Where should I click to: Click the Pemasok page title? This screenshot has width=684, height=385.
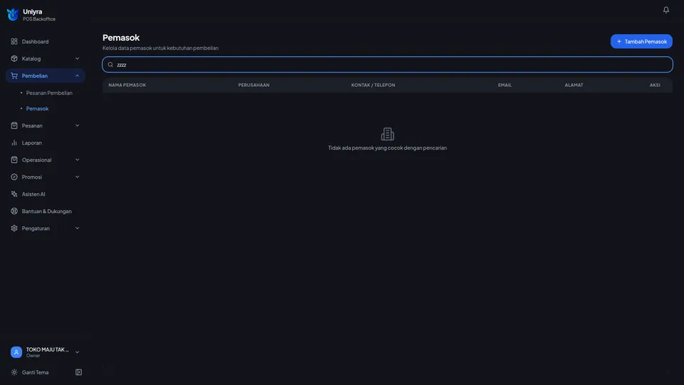[121, 38]
